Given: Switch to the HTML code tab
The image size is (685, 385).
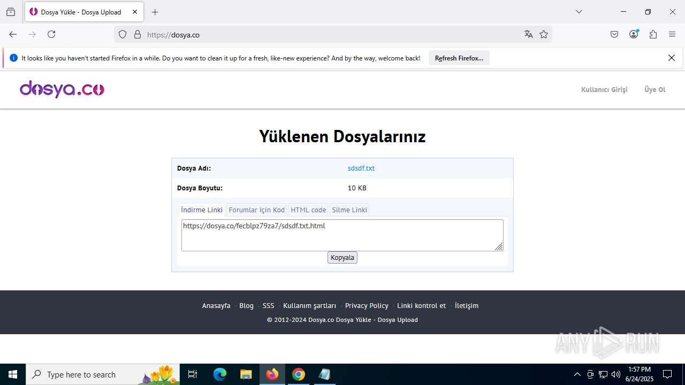Looking at the screenshot, I should (x=308, y=210).
